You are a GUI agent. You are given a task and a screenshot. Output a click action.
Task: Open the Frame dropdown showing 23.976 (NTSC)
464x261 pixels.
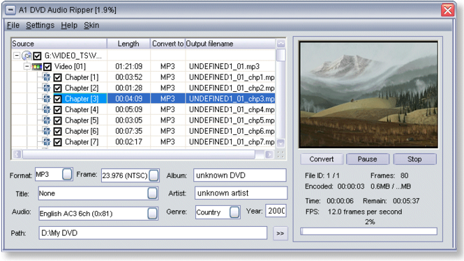point(154,175)
